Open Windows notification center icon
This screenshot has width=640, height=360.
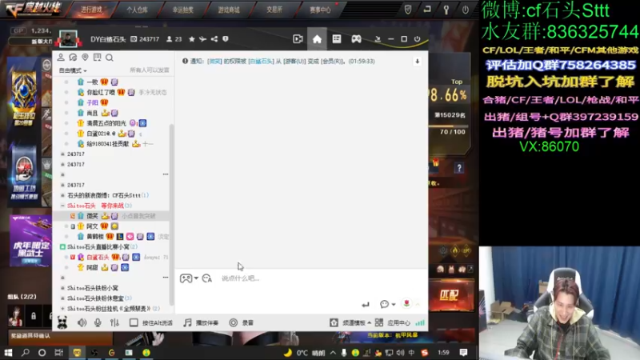click(x=463, y=352)
